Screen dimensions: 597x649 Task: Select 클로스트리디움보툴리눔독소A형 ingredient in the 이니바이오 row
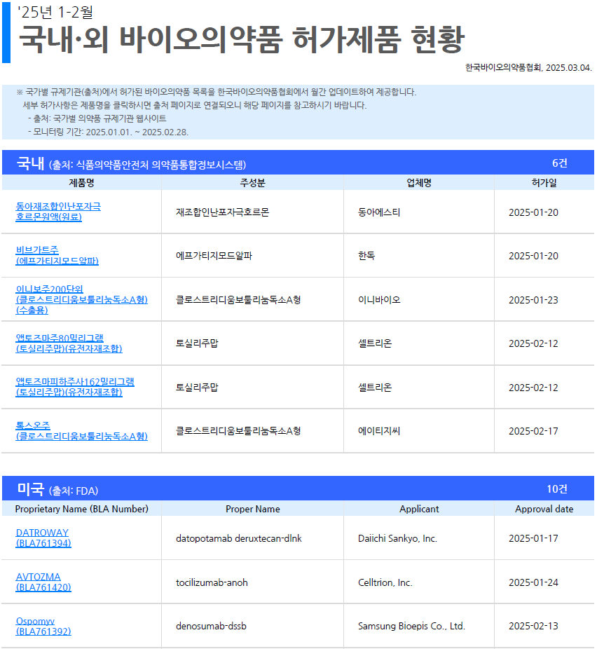[x=238, y=300]
